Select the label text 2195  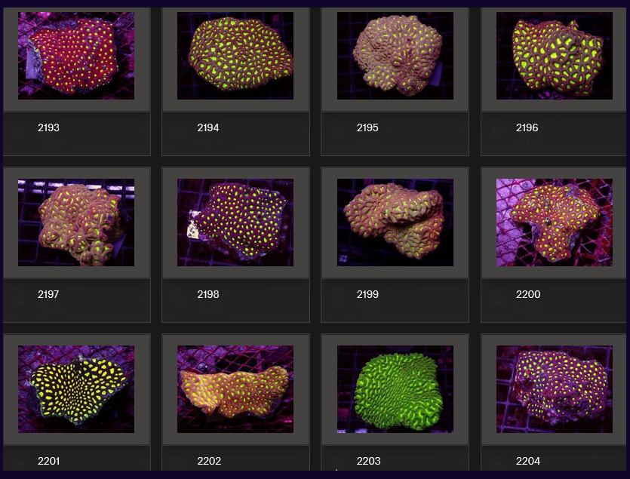(x=367, y=127)
